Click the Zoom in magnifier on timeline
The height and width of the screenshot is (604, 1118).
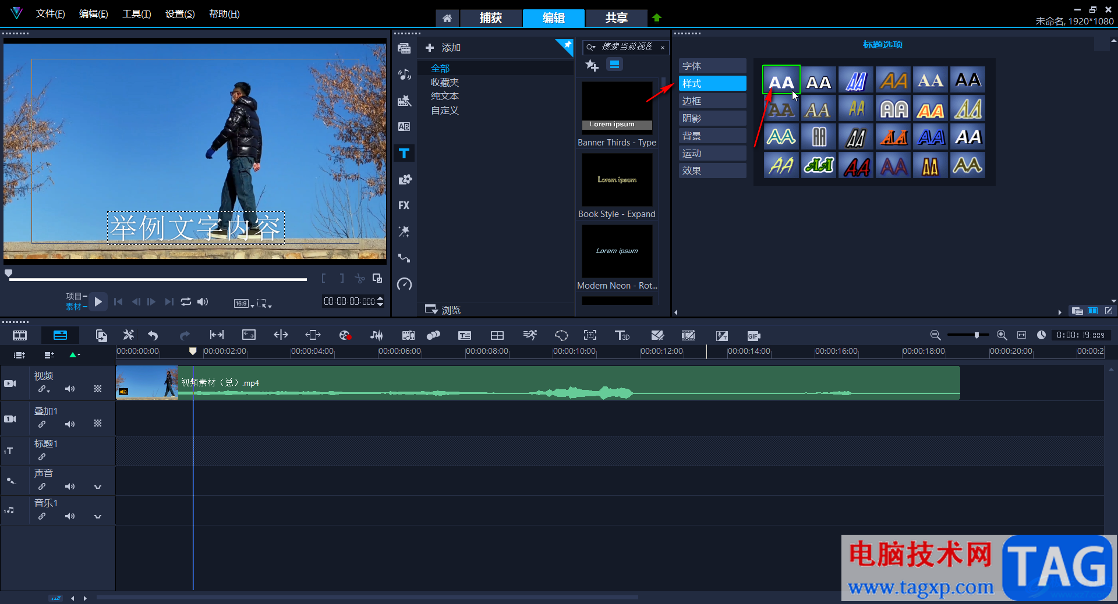[x=1002, y=335]
